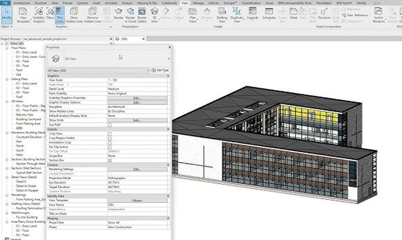The width and height of the screenshot is (402, 240).
Task: Open the Filters tool
Action: [x=50, y=14]
